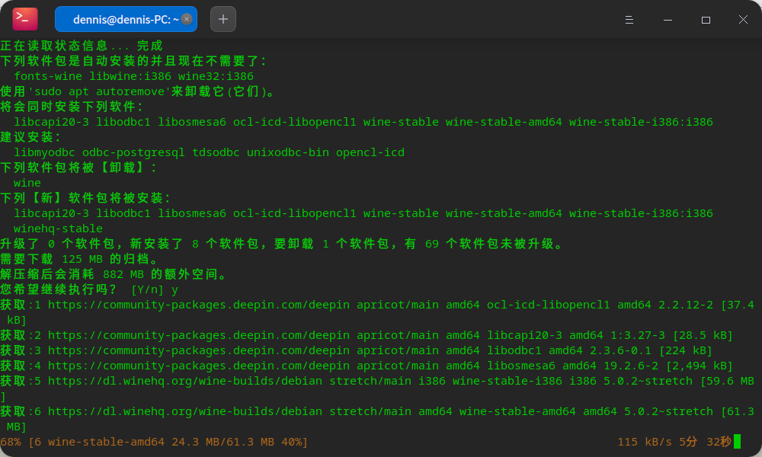Click the 获取:4 libosmesa6 download line
The height and width of the screenshot is (457, 762).
coord(367,366)
